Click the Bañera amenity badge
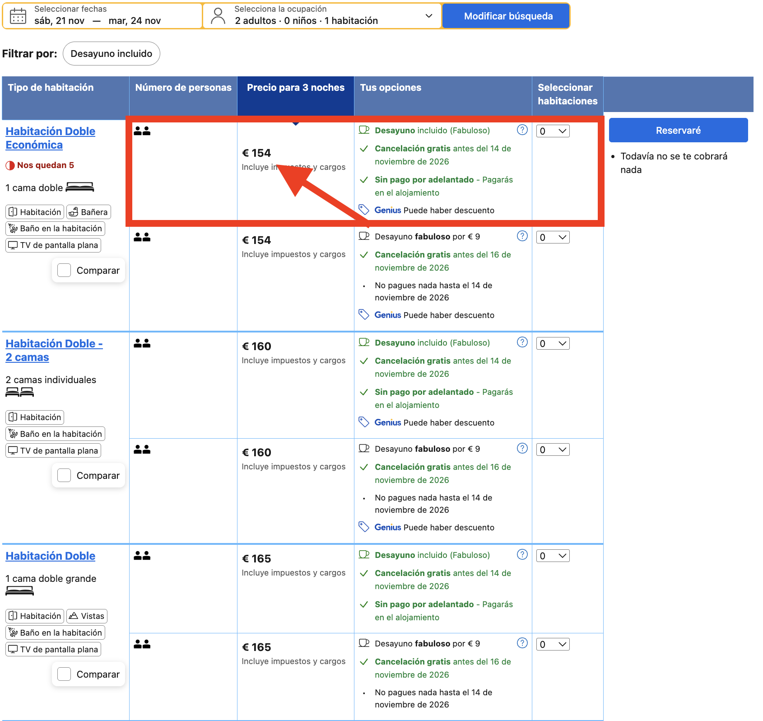The image size is (763, 721). [x=88, y=212]
